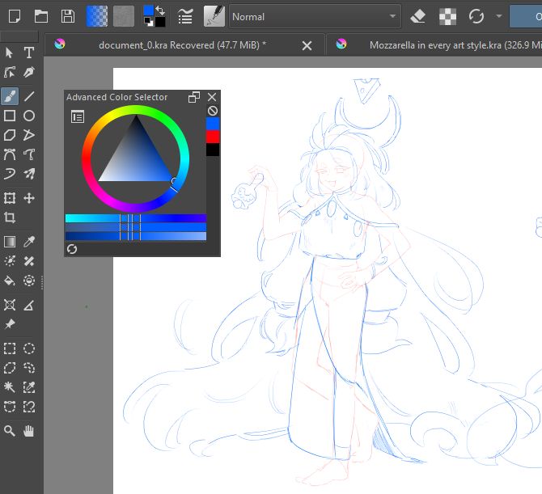The image size is (542, 494).
Task: Open an existing document
Action: tap(41, 16)
